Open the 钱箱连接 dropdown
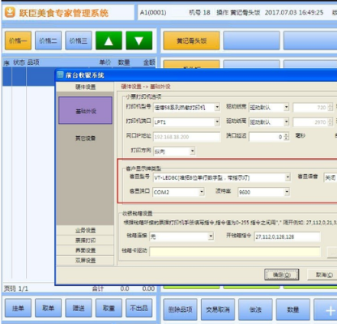The height and width of the screenshot is (324, 337). [x=211, y=237]
